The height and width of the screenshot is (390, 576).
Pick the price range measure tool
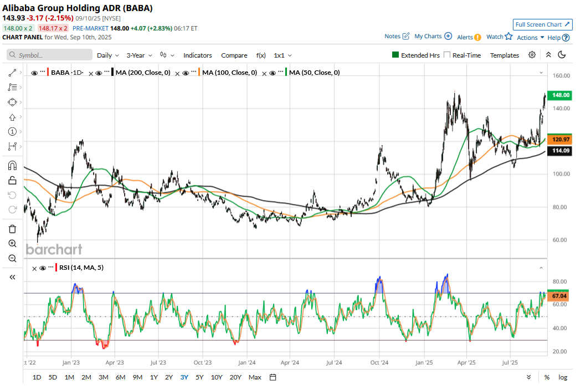(x=12, y=146)
